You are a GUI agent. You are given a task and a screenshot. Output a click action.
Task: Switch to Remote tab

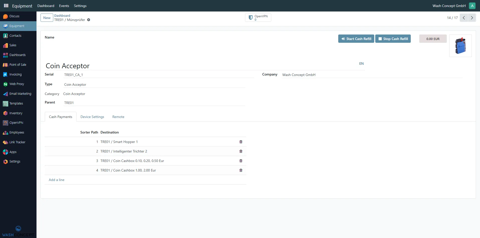pos(118,117)
